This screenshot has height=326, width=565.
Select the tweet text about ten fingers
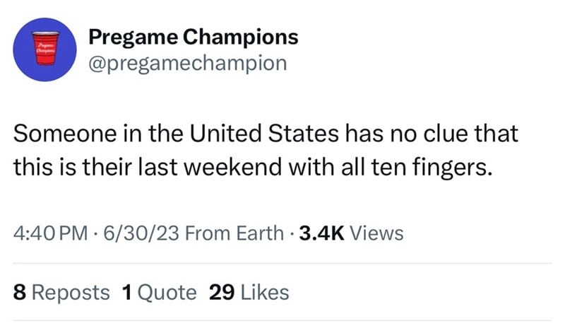(266, 151)
